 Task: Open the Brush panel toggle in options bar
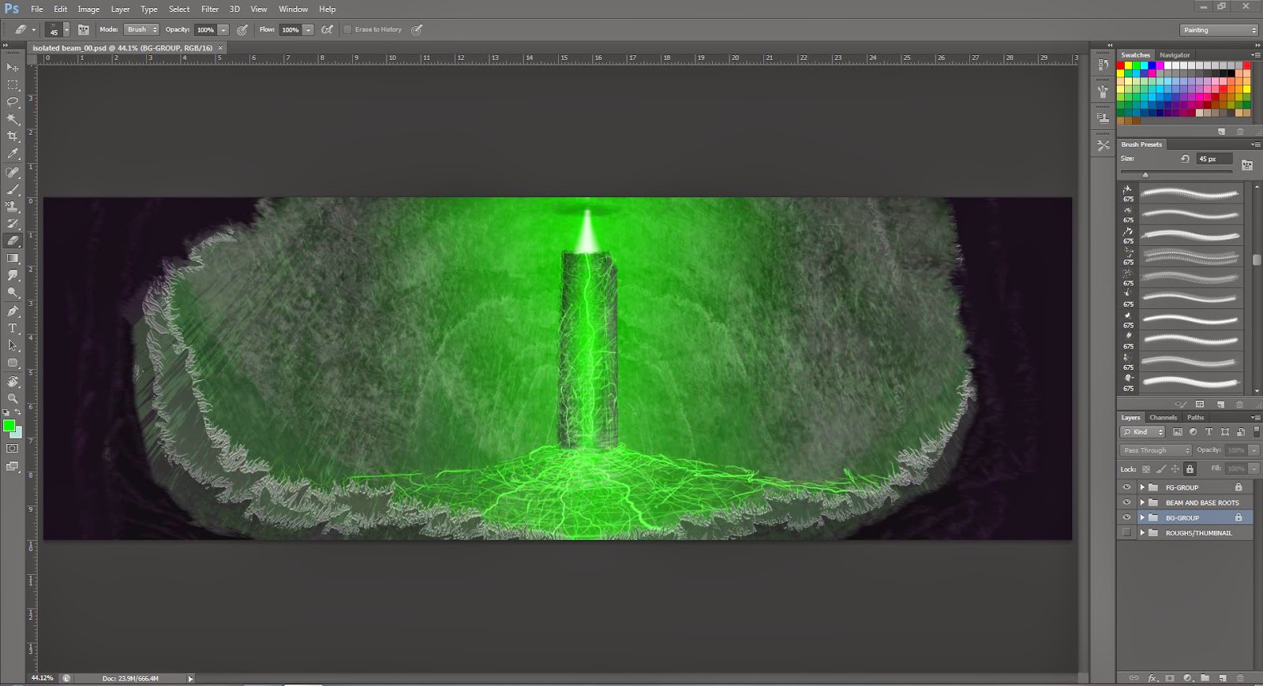coord(83,29)
